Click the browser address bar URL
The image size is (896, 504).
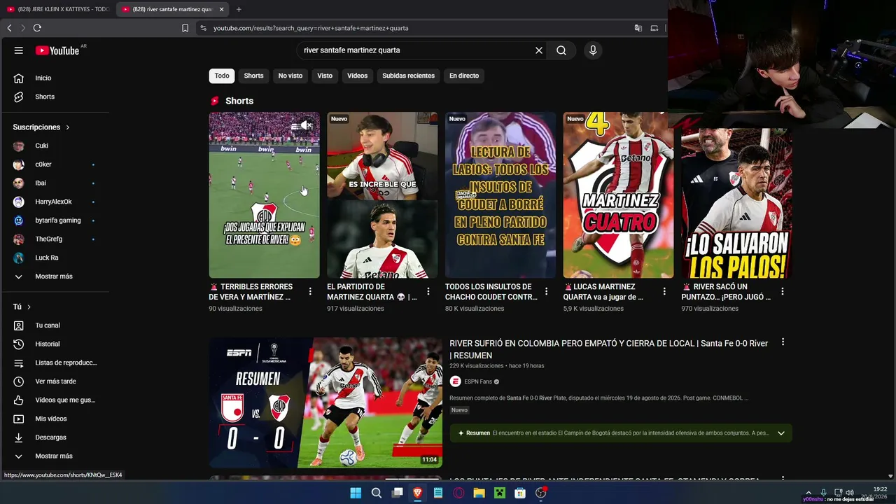pos(311,28)
